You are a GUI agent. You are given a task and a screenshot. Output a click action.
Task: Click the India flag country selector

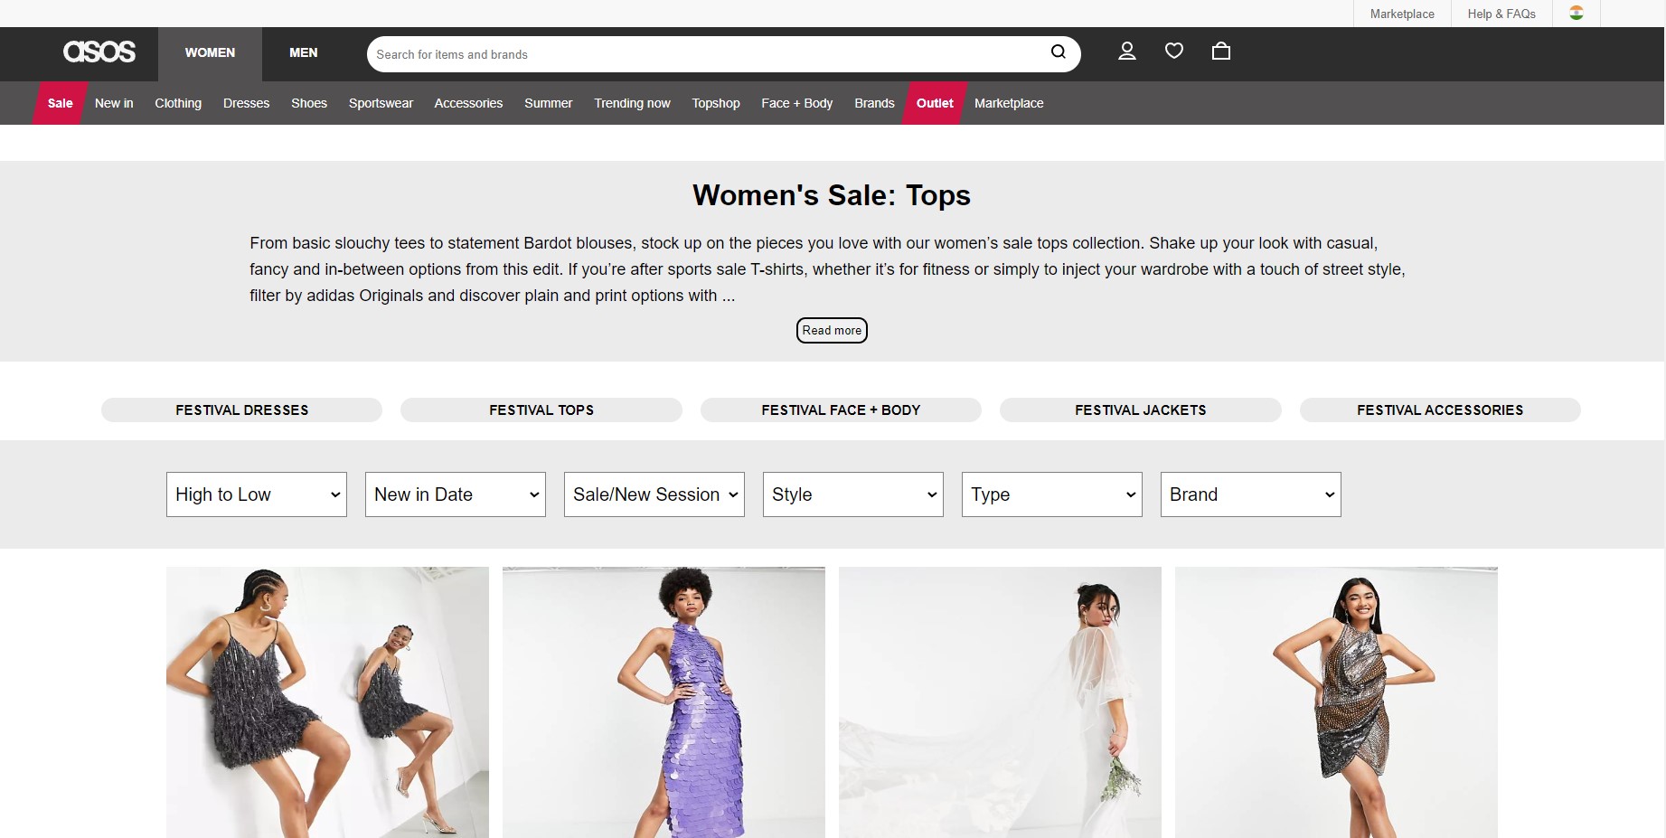click(x=1576, y=14)
